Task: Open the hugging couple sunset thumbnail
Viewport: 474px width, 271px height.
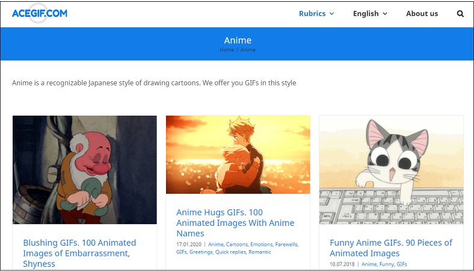Action: click(x=238, y=155)
